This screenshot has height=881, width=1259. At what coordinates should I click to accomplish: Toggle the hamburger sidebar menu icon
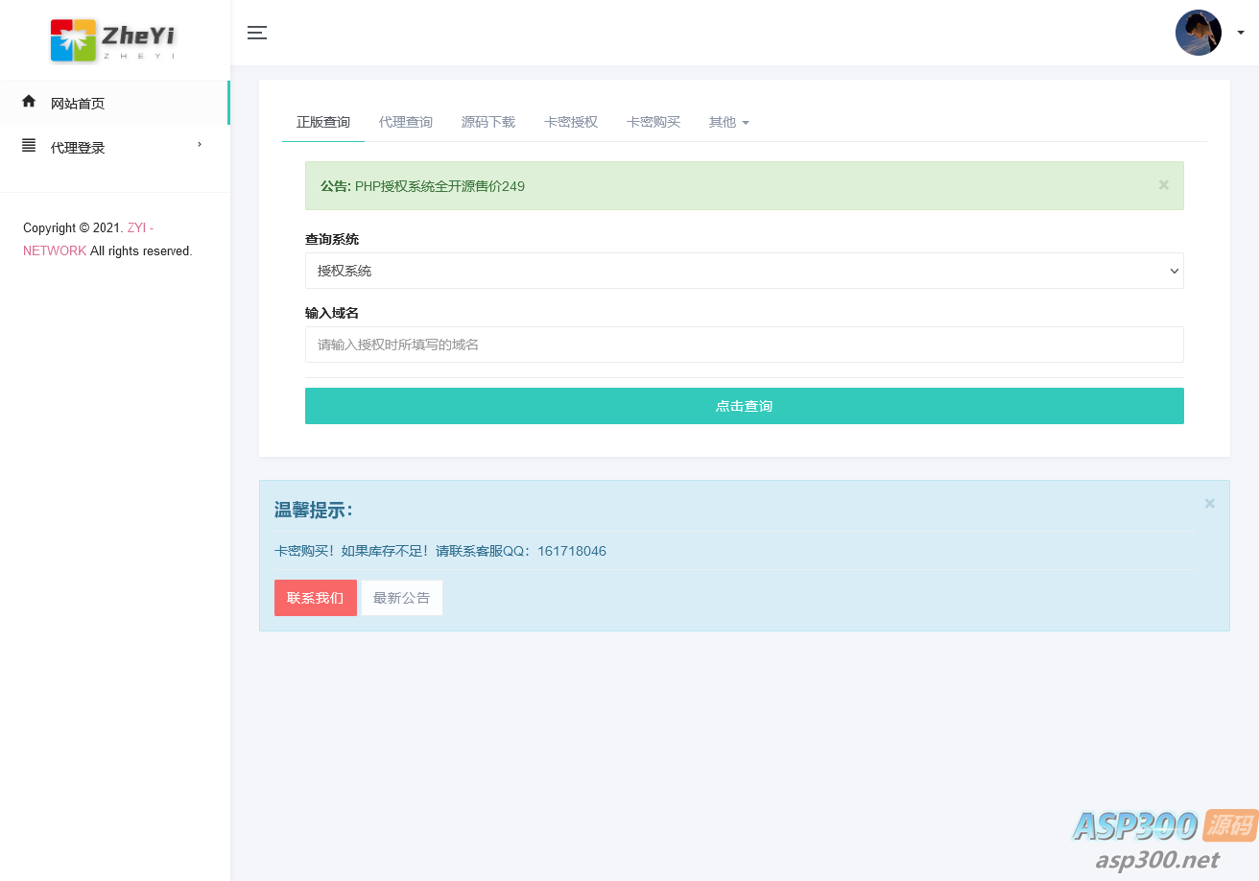pos(257,33)
